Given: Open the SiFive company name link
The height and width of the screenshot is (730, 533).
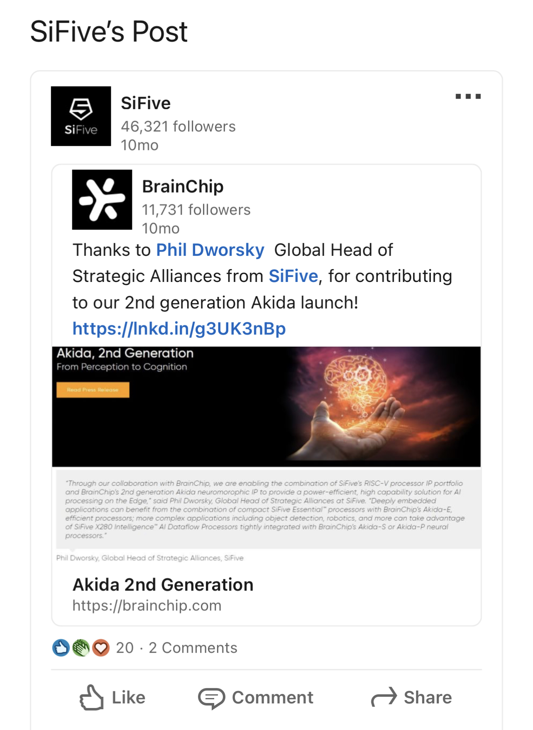Looking at the screenshot, I should [146, 103].
